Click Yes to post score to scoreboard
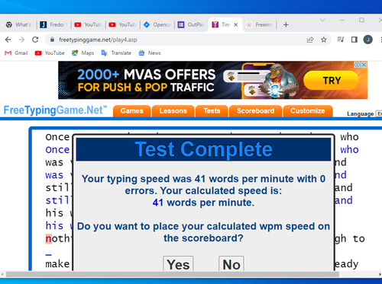382x284 pixels. coord(178,264)
